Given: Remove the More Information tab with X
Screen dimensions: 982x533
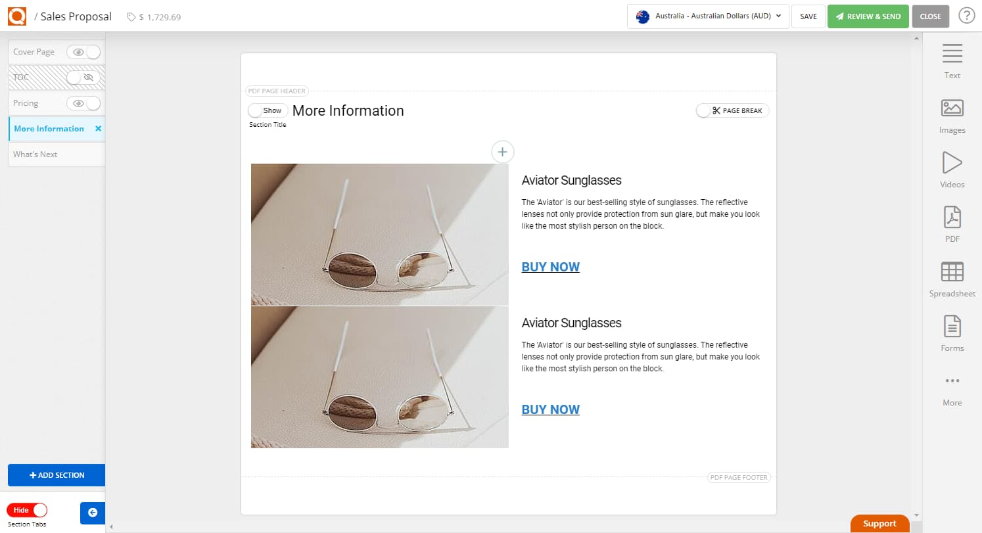Looking at the screenshot, I should click(98, 129).
